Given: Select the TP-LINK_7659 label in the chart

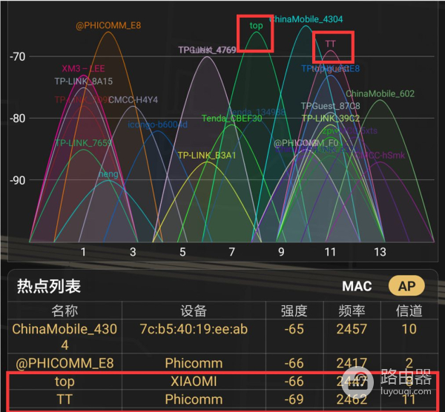Looking at the screenshot, I should tap(83, 143).
